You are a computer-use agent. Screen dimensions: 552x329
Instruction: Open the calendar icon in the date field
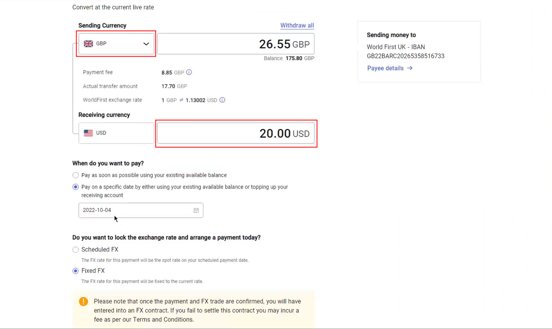click(196, 210)
